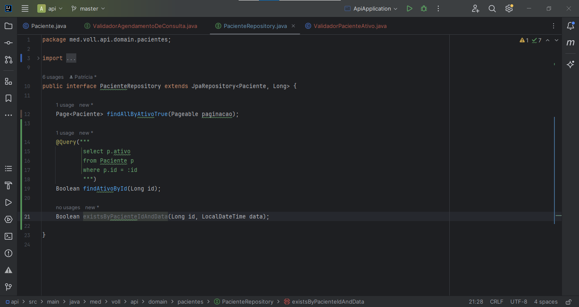Select existsByPacienteIdAndData breadcrumb

tap(324, 302)
